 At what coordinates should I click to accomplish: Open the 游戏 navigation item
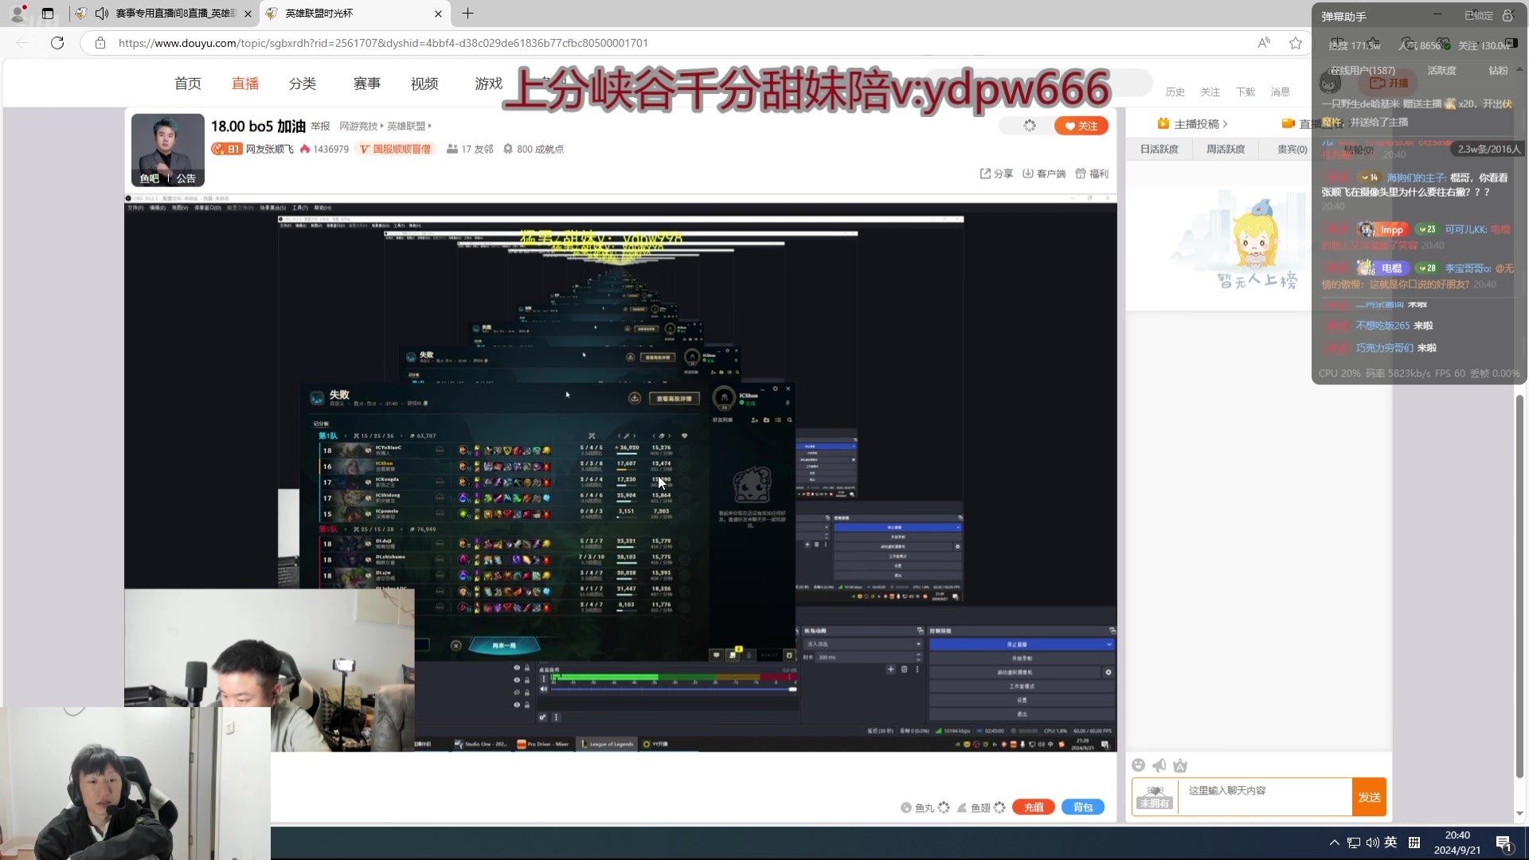tap(489, 84)
